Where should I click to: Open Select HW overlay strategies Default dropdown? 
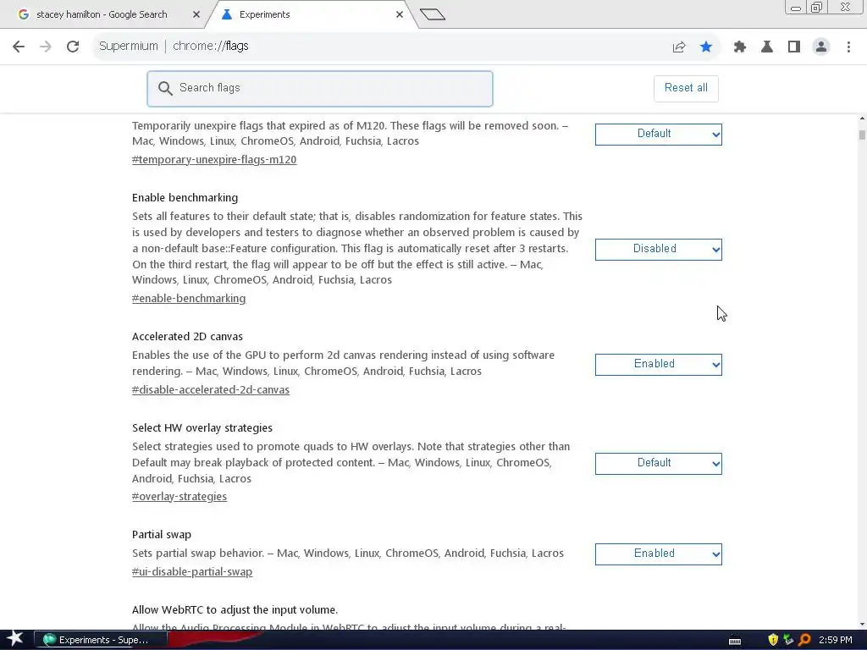(x=659, y=463)
